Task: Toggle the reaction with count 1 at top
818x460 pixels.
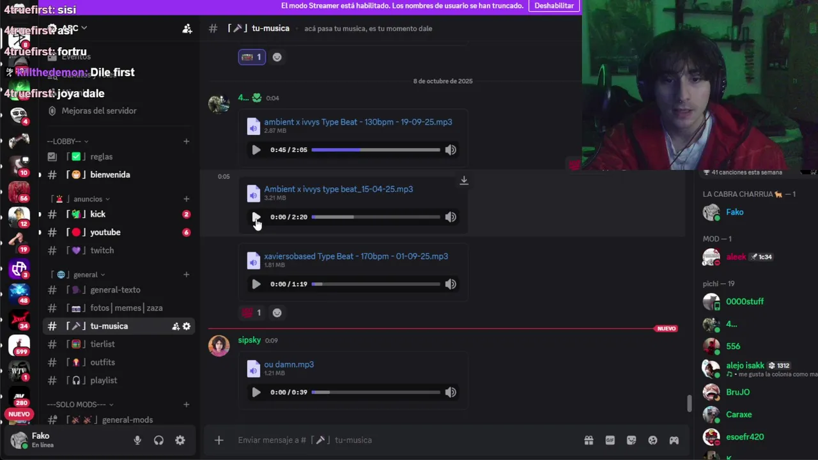Action: click(x=252, y=57)
